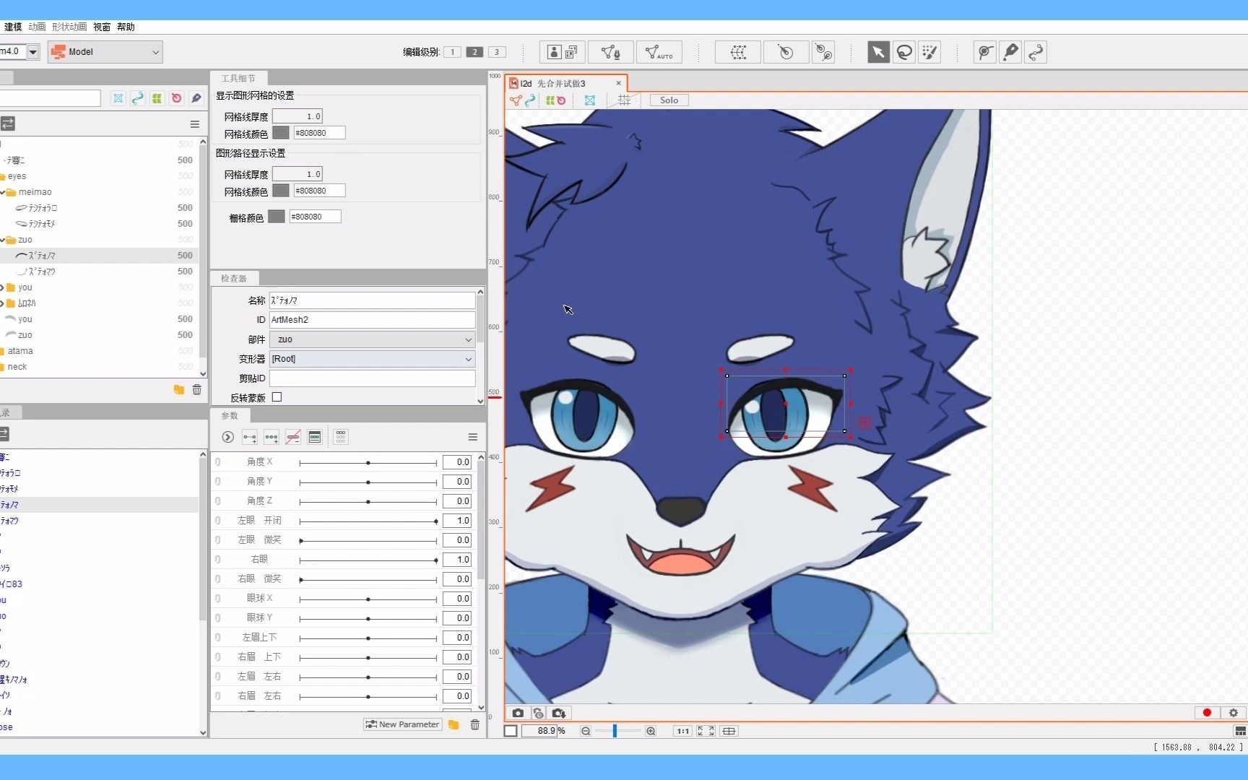This screenshot has height=780, width=1248.
Task: Check the 反转蒙版 checkbox
Action: (277, 397)
